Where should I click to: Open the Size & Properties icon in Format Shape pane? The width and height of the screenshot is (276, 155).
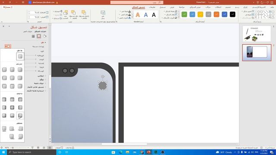pyautogui.click(x=33, y=36)
